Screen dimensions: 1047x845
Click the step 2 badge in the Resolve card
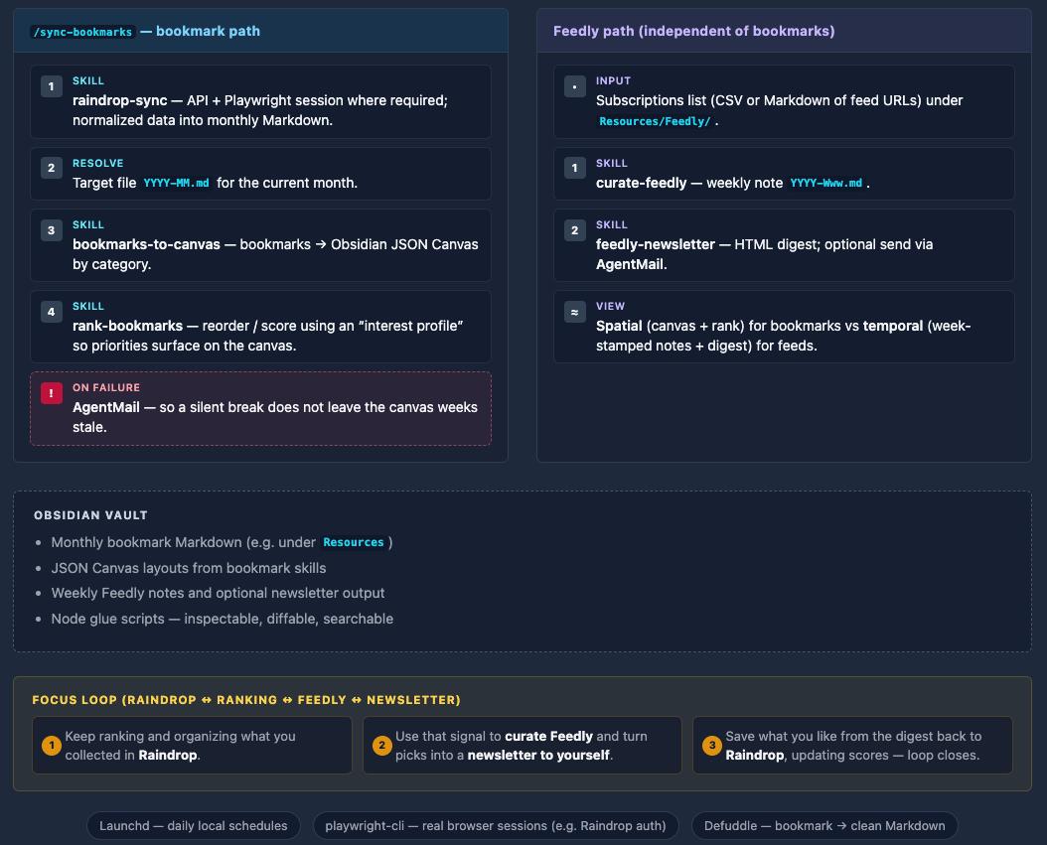pyautogui.click(x=52, y=168)
